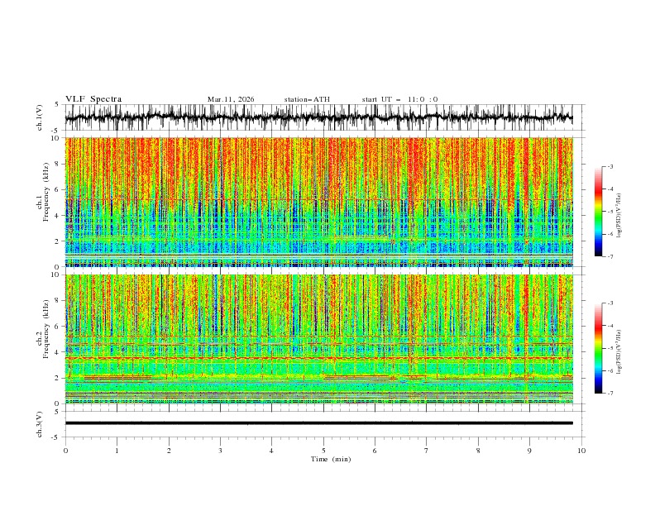Image resolution: width=655 pixels, height=506 pixels.
Task: Click the "ch.3(V)" axis label
Action: point(40,424)
